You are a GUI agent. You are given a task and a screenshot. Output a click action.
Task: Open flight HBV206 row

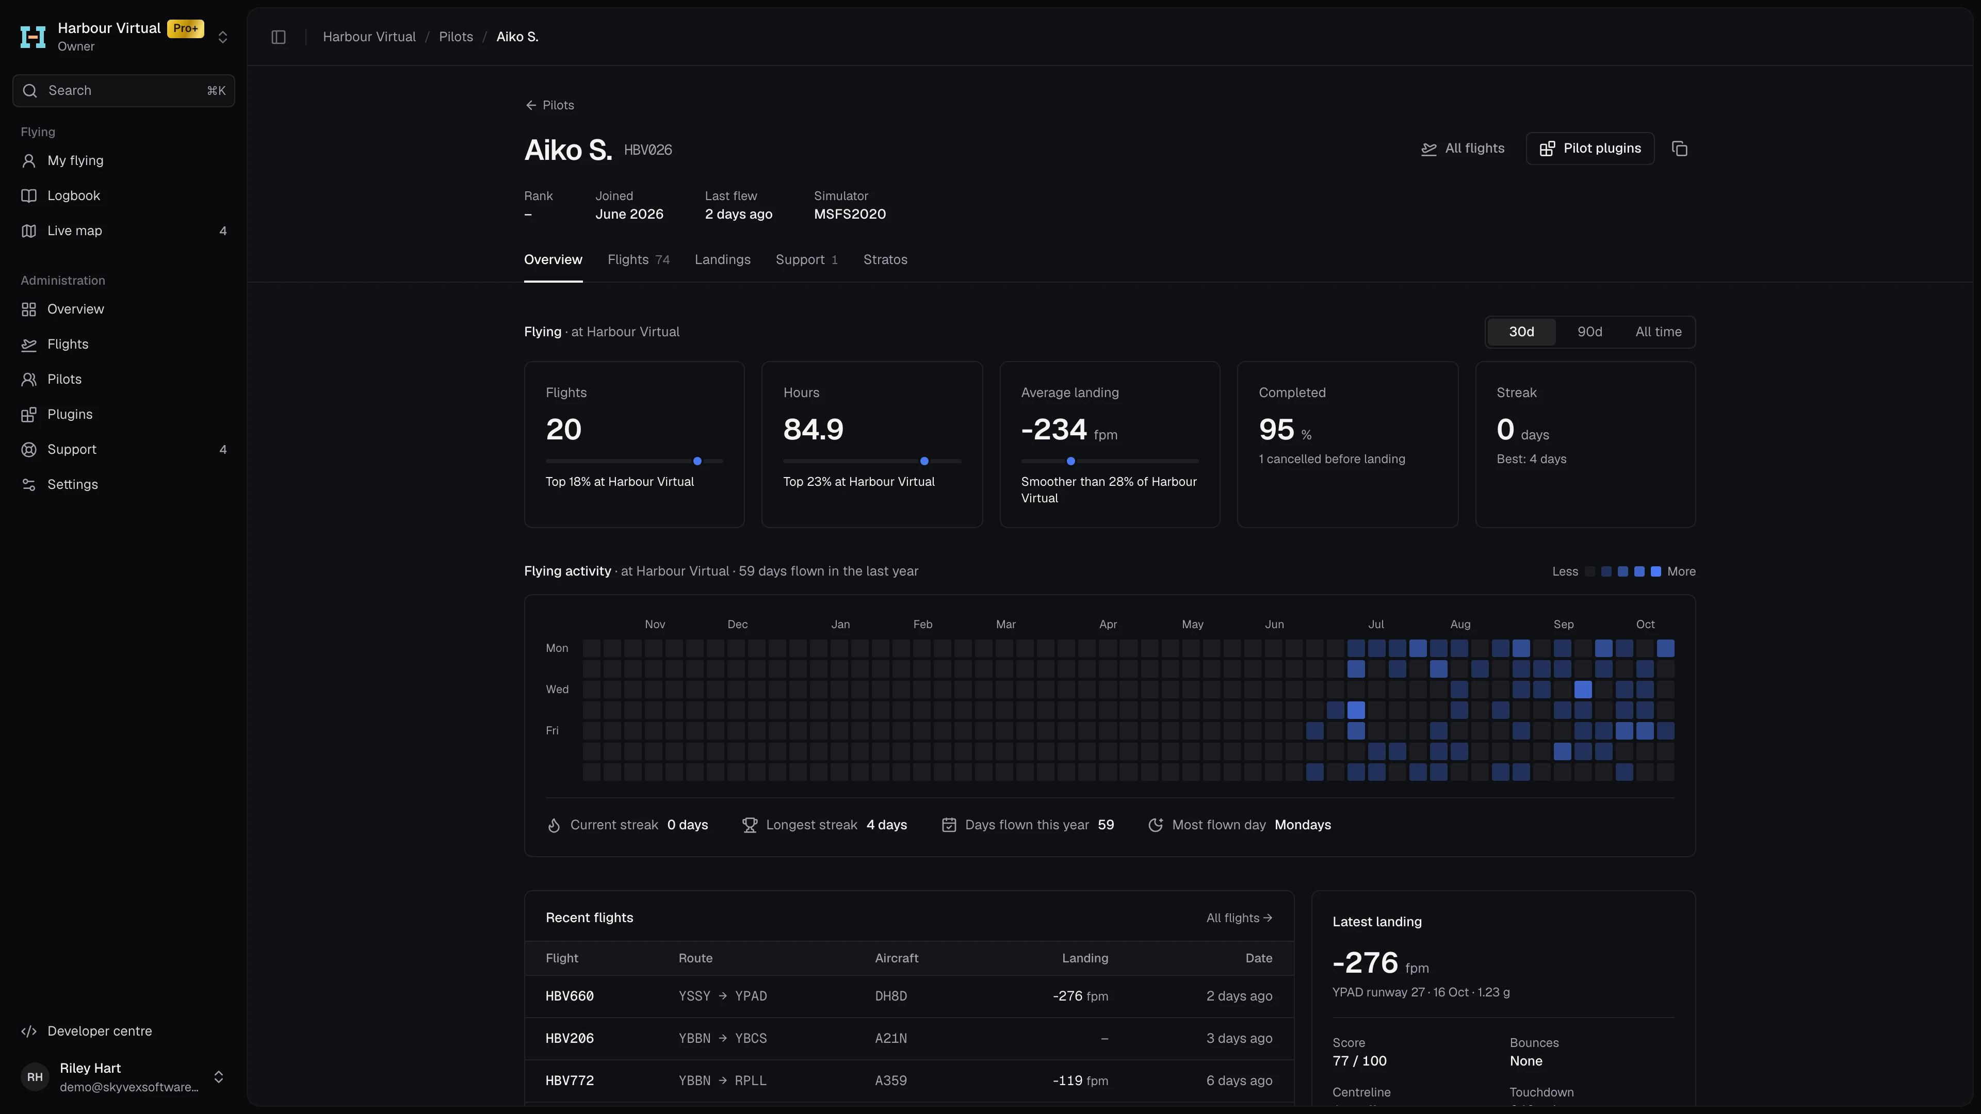[909, 1039]
